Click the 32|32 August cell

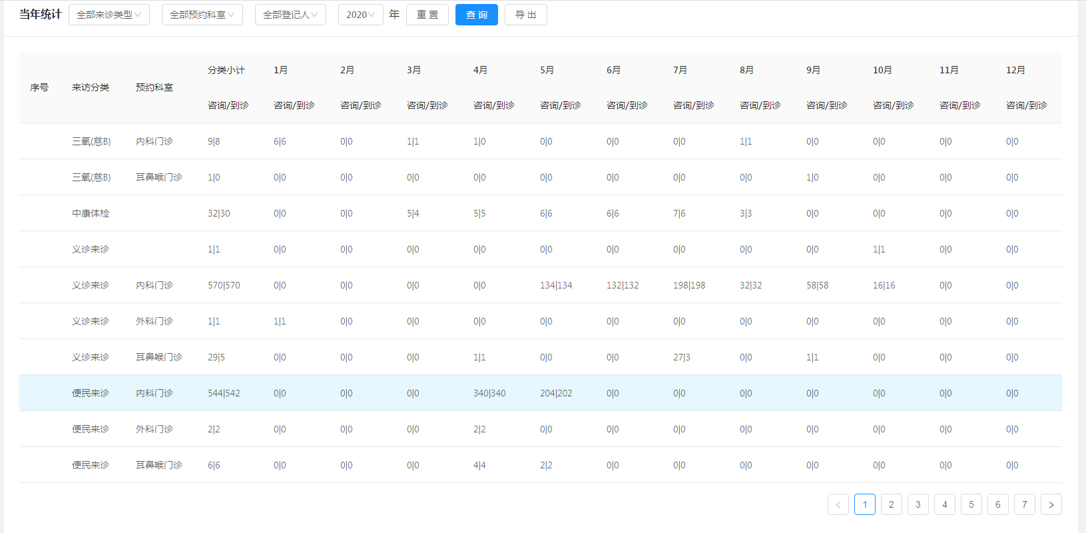pos(751,285)
